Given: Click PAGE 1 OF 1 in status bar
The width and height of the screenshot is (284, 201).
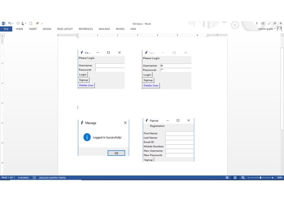Looking at the screenshot, I should tap(8, 178).
